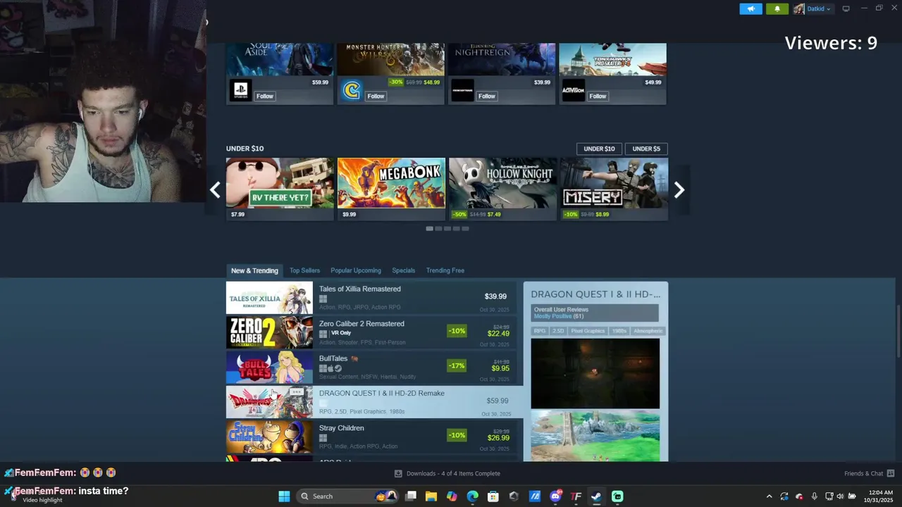Switch to the Top Sellers tab
Viewport: 902px width, 507px height.
click(x=304, y=270)
